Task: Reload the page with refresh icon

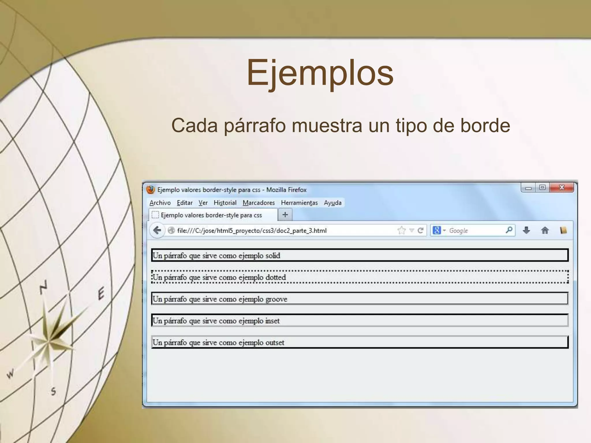Action: pos(420,230)
